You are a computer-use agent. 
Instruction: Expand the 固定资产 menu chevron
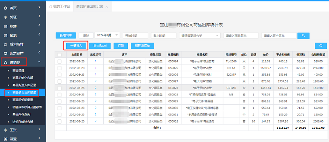click(39, 53)
